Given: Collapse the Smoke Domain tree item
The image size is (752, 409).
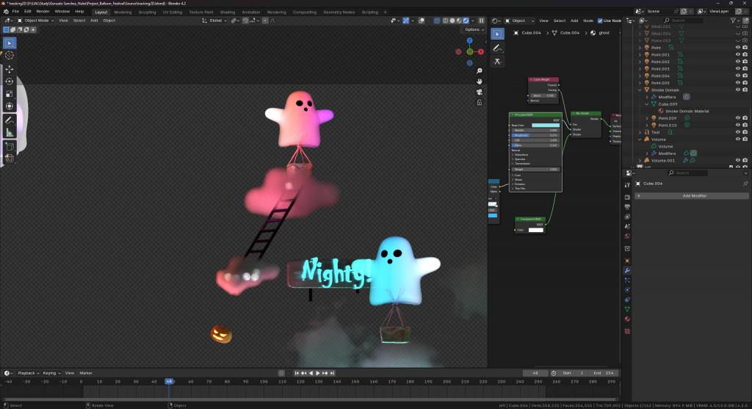Looking at the screenshot, I should 640,90.
